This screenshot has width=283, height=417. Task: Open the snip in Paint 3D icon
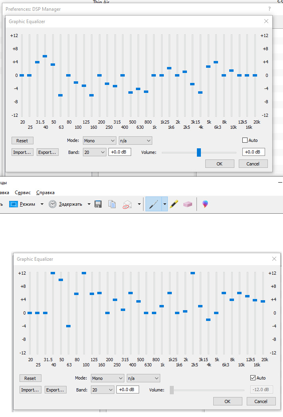tap(205, 204)
